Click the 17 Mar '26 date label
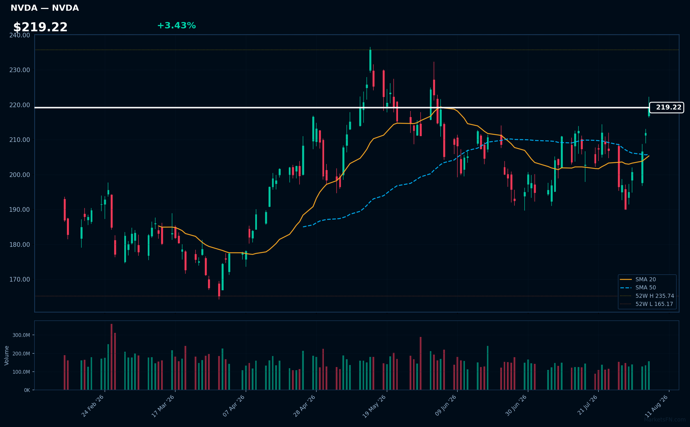The image size is (690, 427). coord(163,406)
